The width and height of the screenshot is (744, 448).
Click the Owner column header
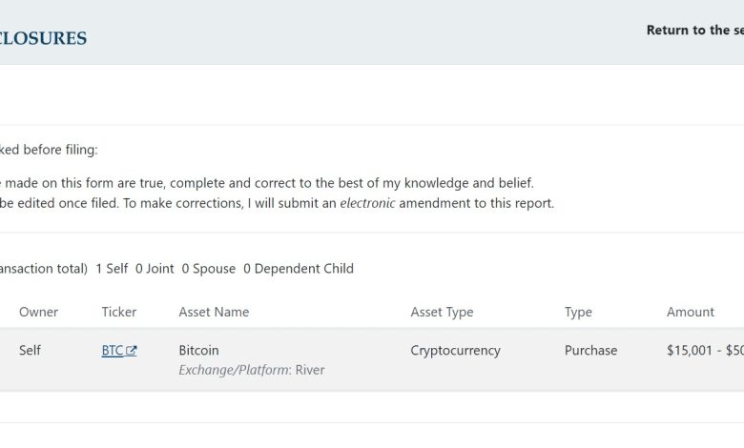click(x=38, y=312)
